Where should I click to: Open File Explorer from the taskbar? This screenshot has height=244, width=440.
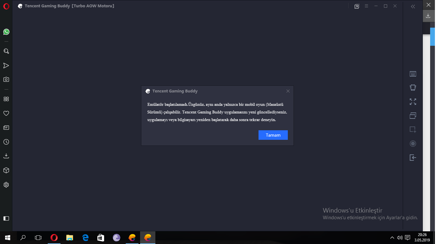coord(70,237)
